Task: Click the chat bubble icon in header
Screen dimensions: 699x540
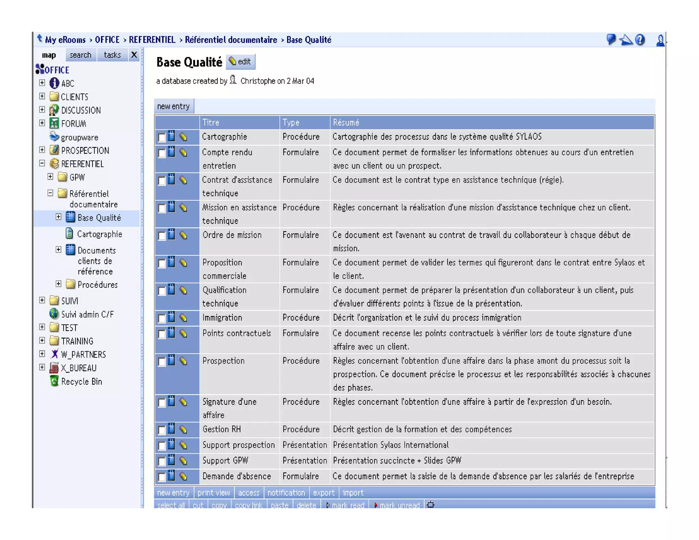Action: [611, 40]
